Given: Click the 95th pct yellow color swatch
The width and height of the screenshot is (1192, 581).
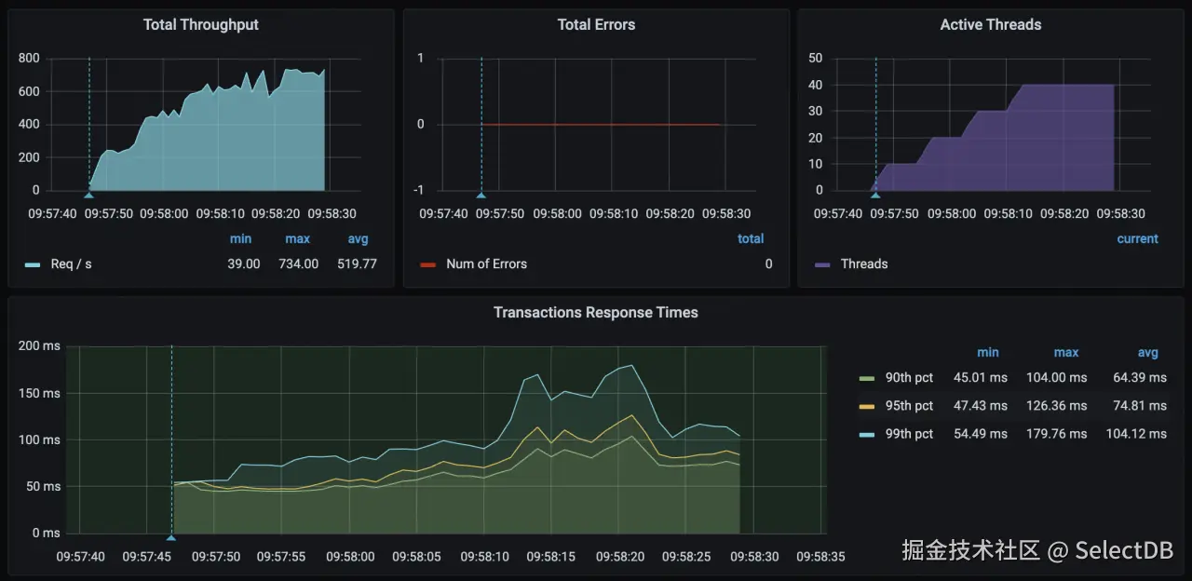Looking at the screenshot, I should 867,406.
